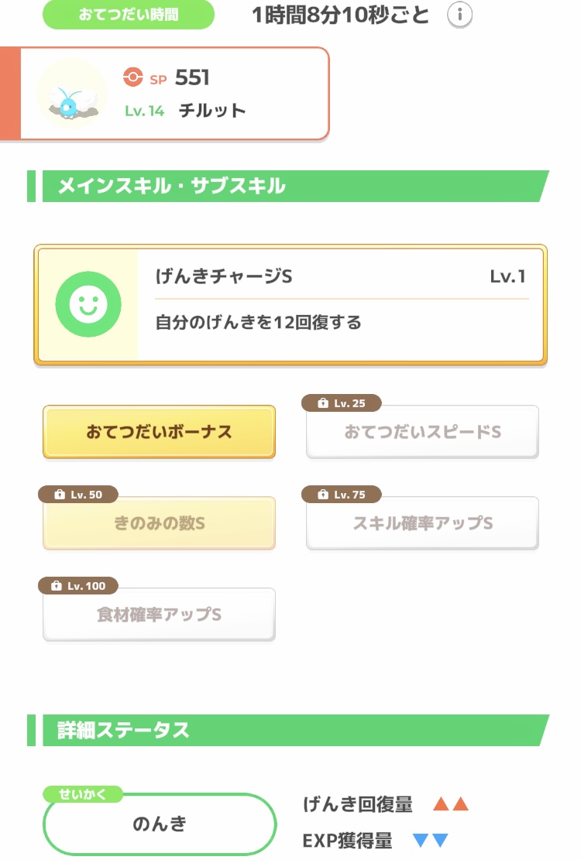581x860 pixels.
Task: Tap the Lv. 25 lock badge
Action: pyautogui.click(x=341, y=403)
